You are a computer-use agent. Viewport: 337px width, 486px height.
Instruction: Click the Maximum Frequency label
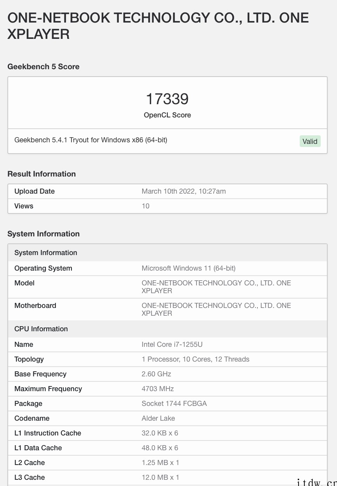point(48,389)
